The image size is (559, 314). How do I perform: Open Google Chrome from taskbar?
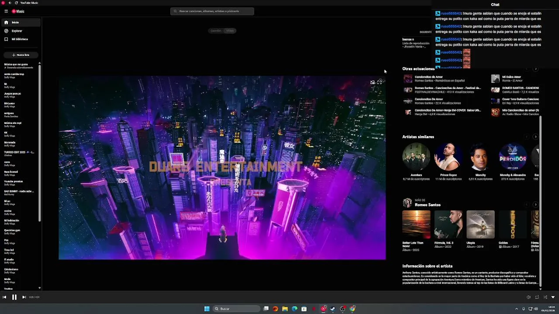pyautogui.click(x=352, y=309)
